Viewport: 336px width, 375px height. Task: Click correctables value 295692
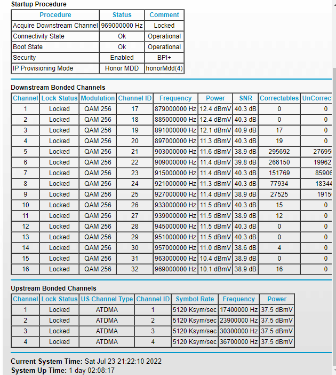tap(279, 152)
